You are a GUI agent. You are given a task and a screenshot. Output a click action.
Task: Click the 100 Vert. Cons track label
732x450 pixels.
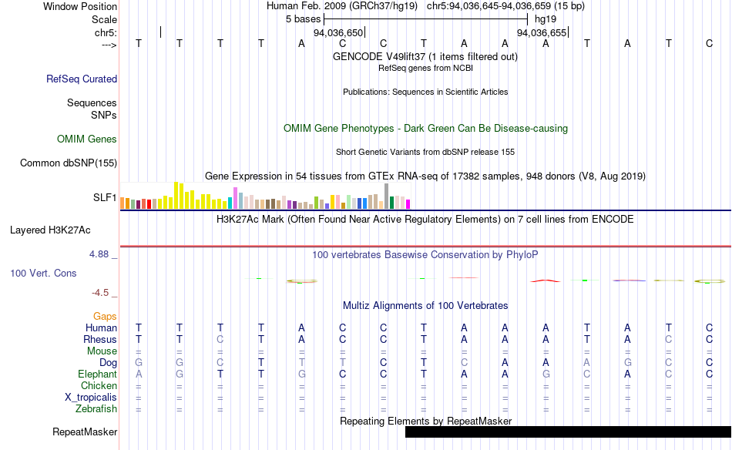[x=43, y=273]
